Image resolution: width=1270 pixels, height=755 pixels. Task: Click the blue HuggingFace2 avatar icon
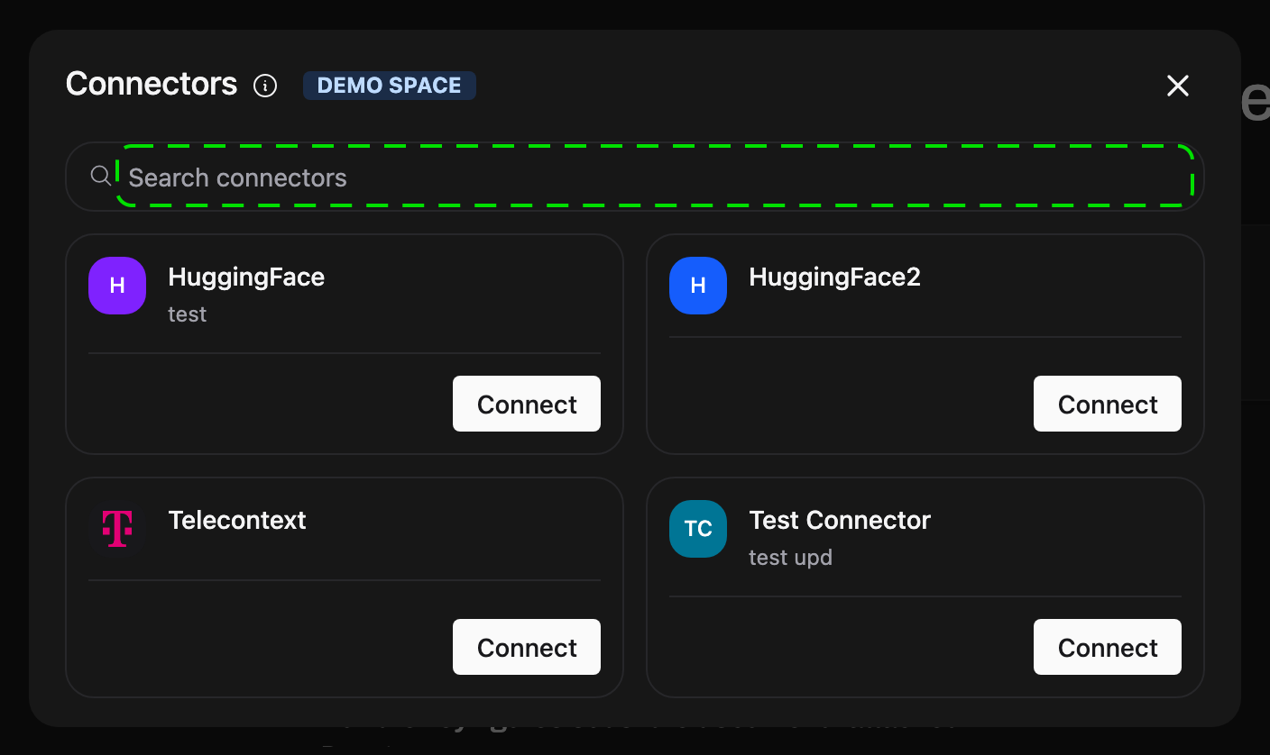click(x=698, y=286)
